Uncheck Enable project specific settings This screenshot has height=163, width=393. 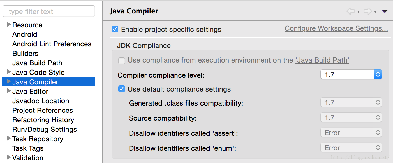pyautogui.click(x=115, y=29)
